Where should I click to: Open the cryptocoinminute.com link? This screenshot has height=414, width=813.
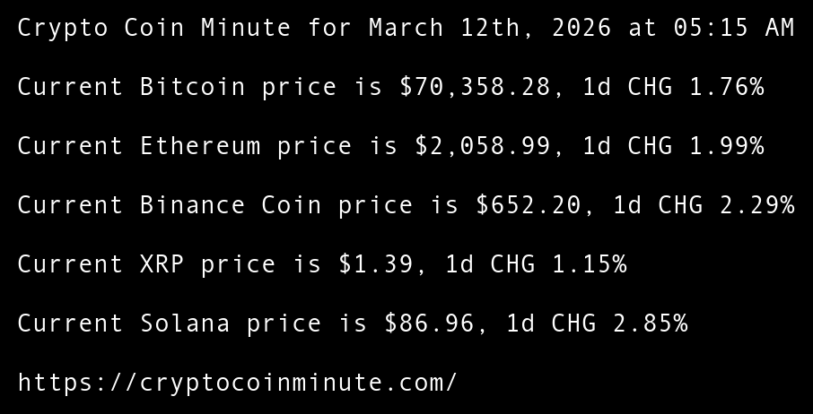[x=237, y=383]
